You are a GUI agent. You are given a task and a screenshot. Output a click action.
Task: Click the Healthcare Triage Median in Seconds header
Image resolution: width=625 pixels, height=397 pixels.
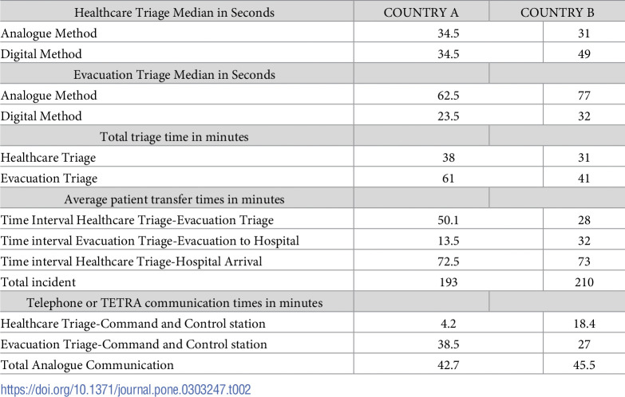click(x=174, y=12)
